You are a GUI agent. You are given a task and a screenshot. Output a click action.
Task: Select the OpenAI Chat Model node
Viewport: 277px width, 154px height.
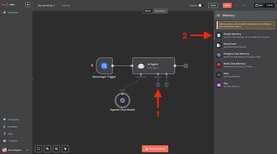122,100
